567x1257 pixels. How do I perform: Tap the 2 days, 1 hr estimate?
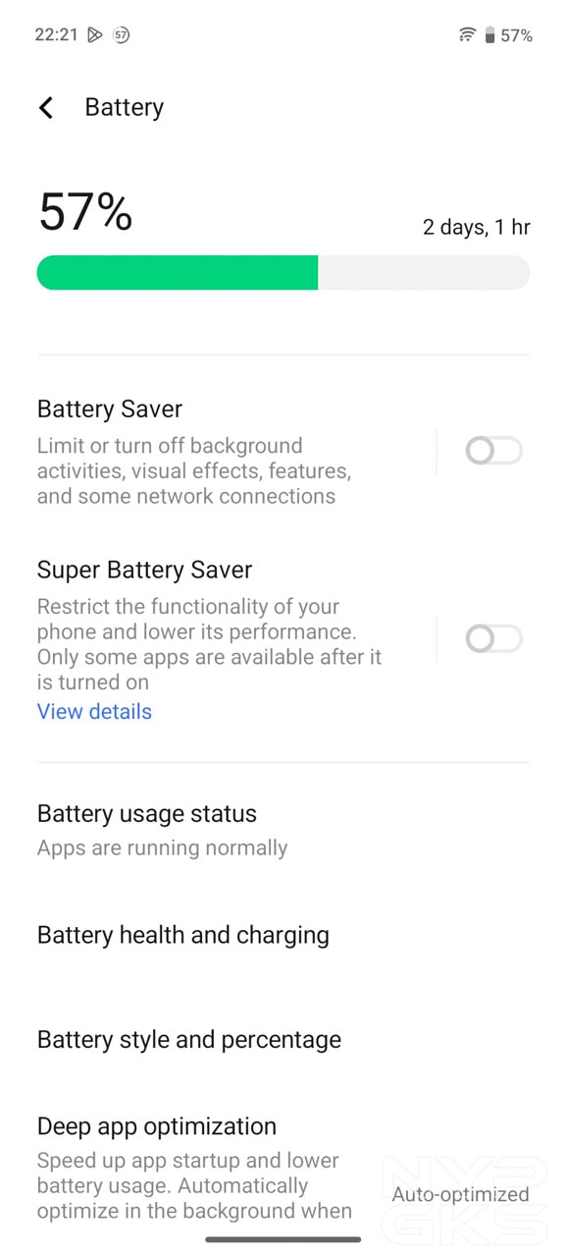tap(476, 227)
